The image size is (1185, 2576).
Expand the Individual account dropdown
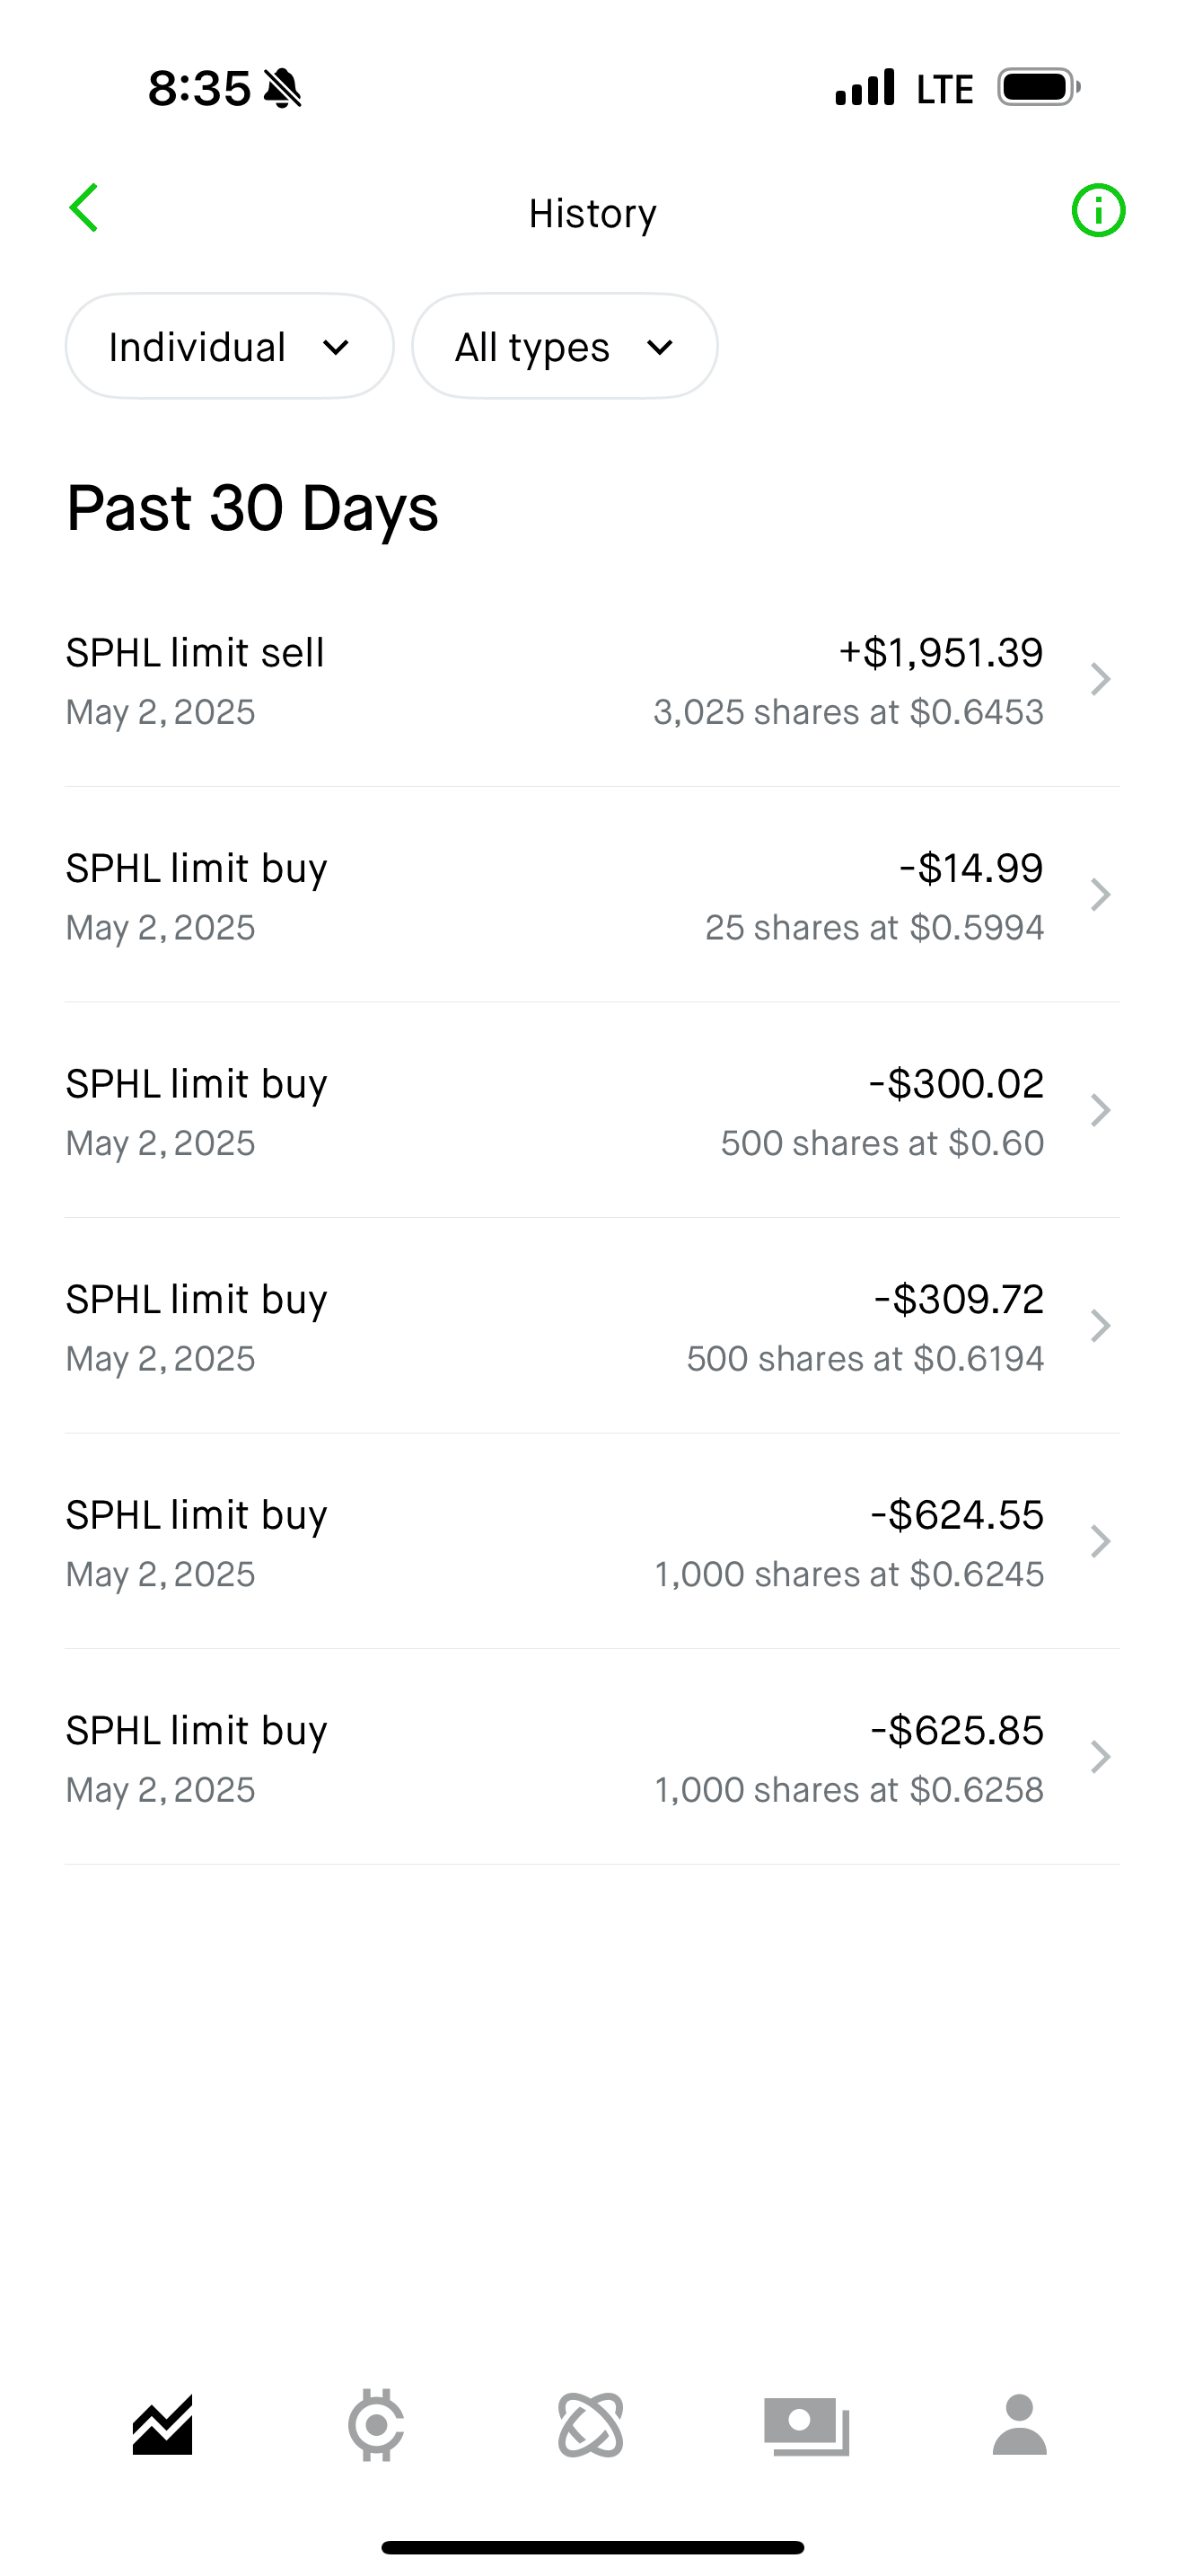[230, 346]
